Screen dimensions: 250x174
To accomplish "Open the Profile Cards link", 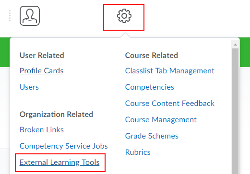I will coord(42,71).
